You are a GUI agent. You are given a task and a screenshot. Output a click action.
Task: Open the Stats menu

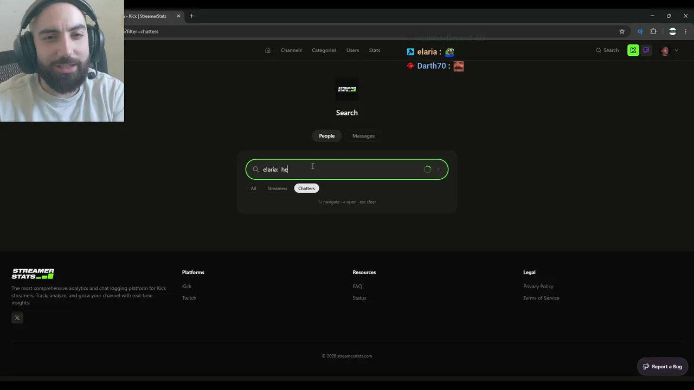click(x=375, y=50)
